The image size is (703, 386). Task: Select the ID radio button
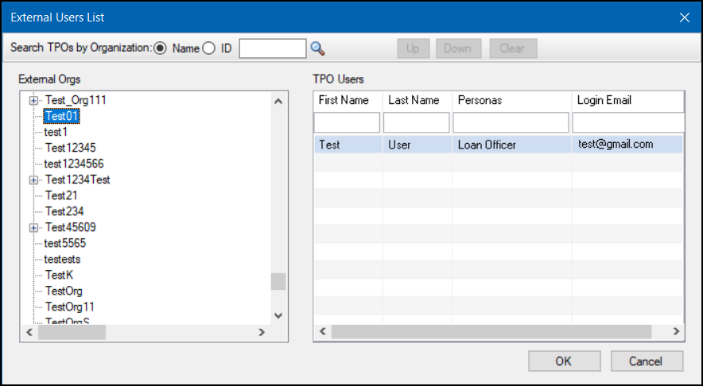209,48
